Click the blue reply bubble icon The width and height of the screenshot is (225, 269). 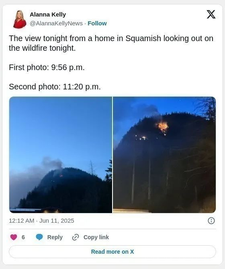point(39,237)
